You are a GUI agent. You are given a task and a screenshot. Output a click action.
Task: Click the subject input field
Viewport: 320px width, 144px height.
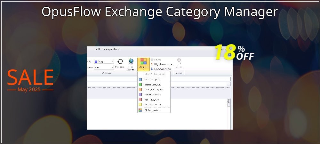pos(159,79)
